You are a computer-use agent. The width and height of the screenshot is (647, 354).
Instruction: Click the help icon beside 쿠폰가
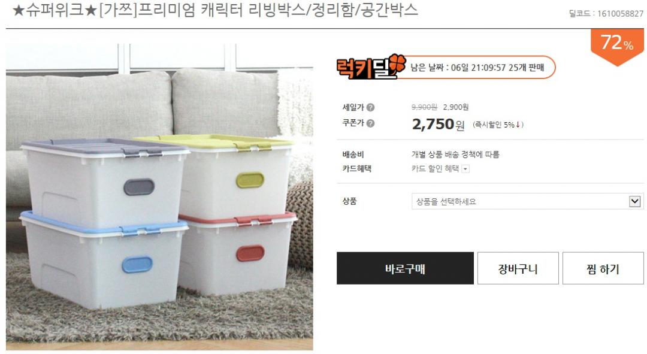371,123
